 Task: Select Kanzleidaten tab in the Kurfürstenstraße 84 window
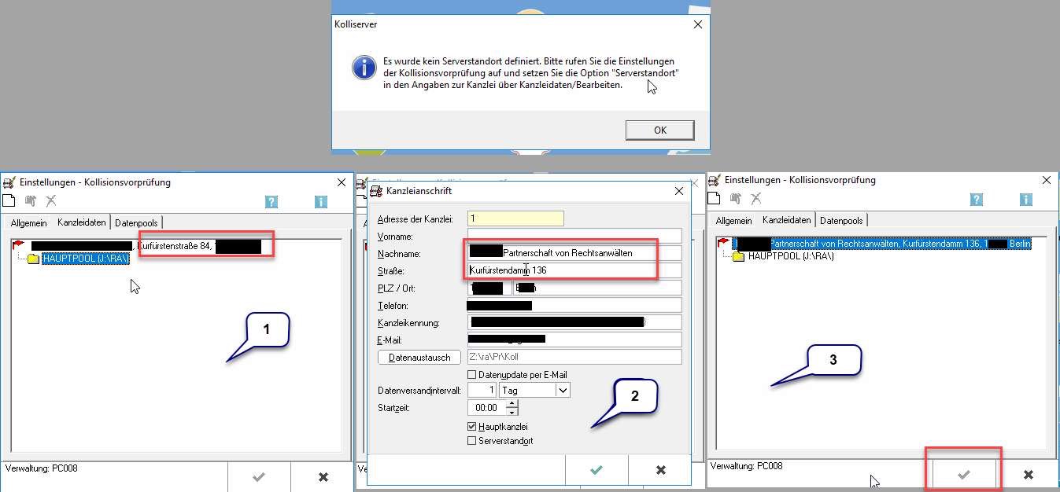pyautogui.click(x=82, y=222)
